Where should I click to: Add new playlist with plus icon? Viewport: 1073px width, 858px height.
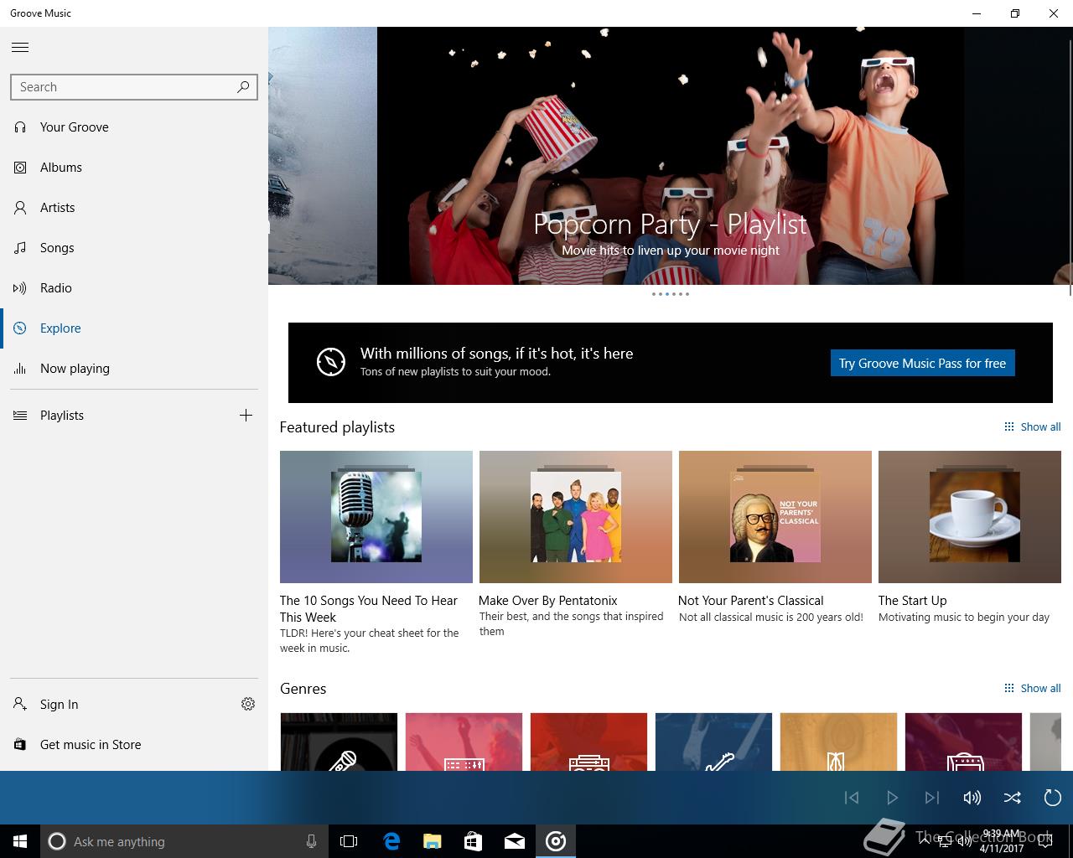[x=246, y=416]
